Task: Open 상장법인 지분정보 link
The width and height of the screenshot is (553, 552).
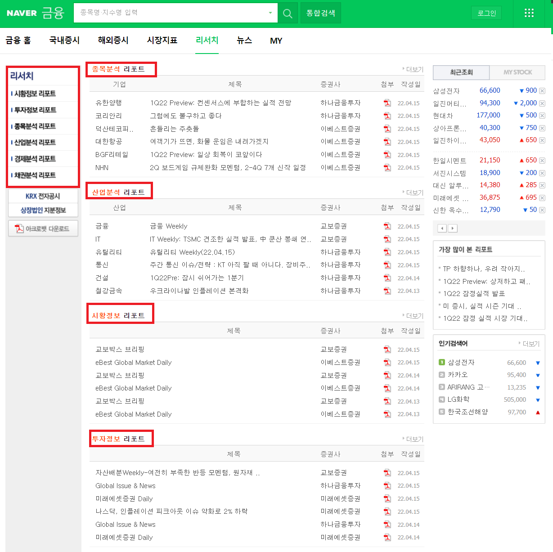Action: tap(43, 210)
